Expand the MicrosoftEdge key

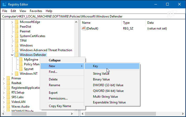click(x=12, y=22)
